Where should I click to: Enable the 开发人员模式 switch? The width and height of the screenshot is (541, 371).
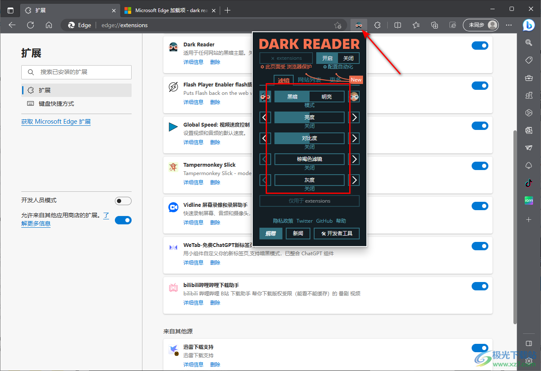(123, 201)
